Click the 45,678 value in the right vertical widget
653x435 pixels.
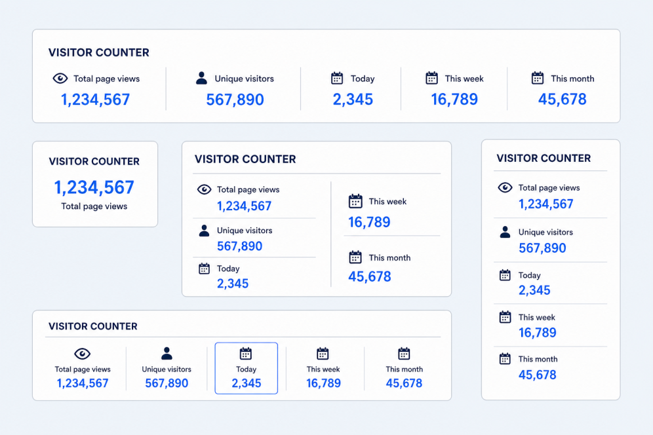tap(537, 375)
